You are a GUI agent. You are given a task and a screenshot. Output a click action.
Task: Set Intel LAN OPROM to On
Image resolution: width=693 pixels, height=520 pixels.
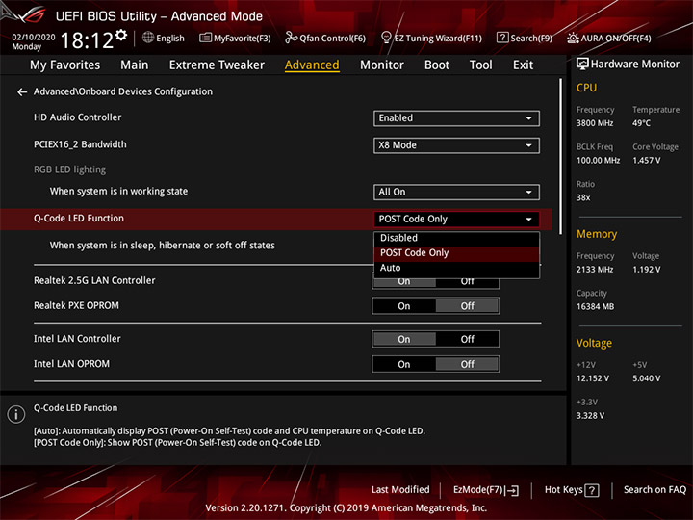pyautogui.click(x=404, y=364)
